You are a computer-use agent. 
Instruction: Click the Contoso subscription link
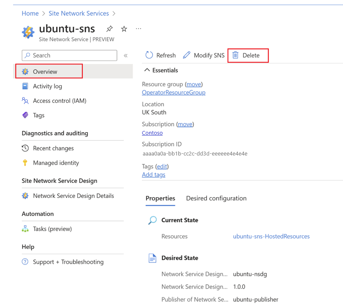[152, 133]
